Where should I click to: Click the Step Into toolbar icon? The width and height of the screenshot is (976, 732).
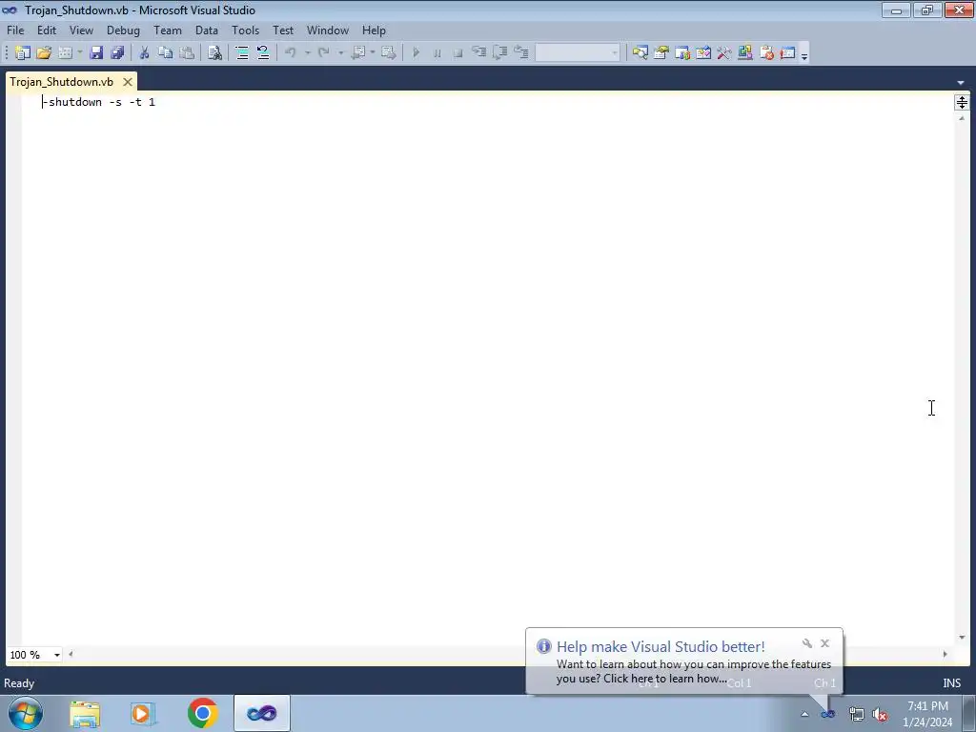click(478, 53)
